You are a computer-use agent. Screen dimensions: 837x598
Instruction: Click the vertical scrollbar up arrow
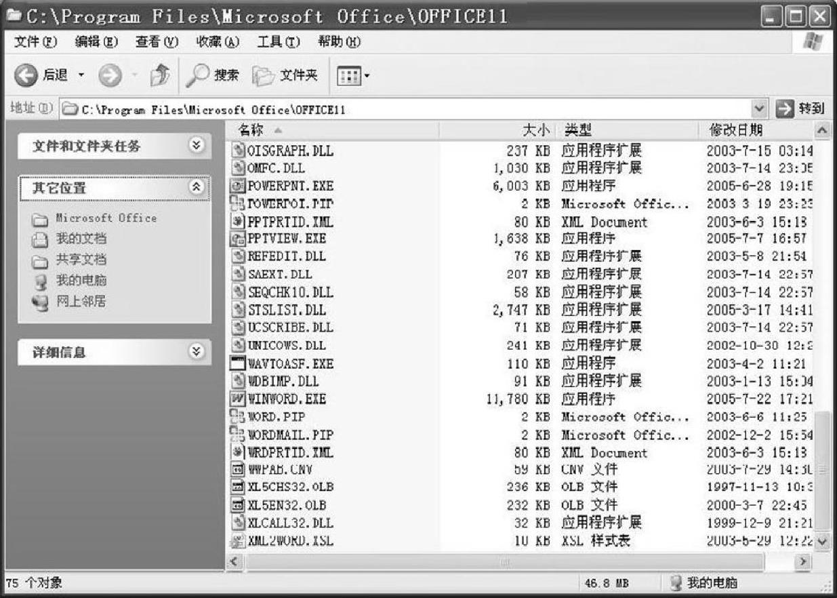click(x=822, y=129)
